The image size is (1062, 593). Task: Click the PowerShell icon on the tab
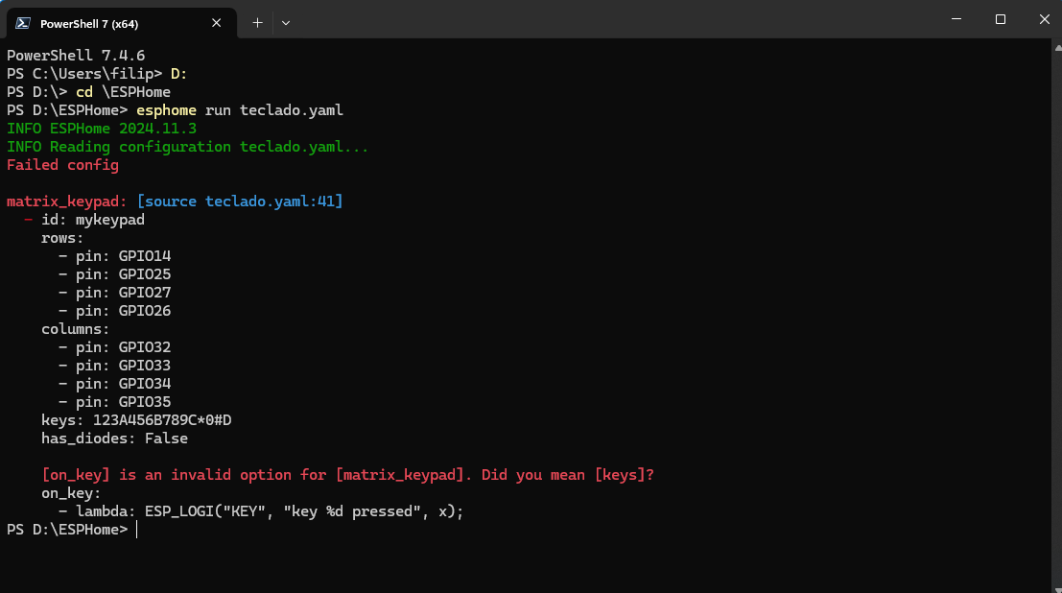point(22,23)
